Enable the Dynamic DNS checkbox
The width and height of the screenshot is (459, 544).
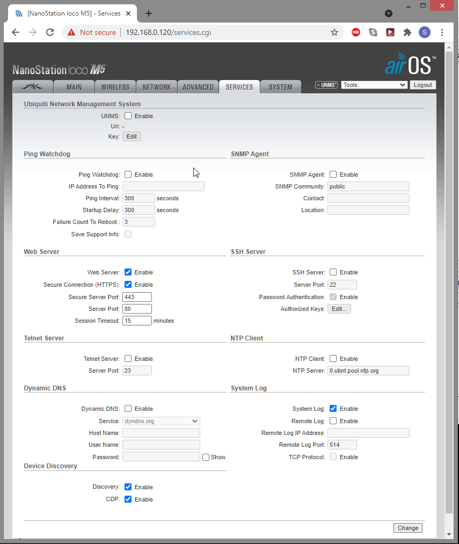[128, 408]
